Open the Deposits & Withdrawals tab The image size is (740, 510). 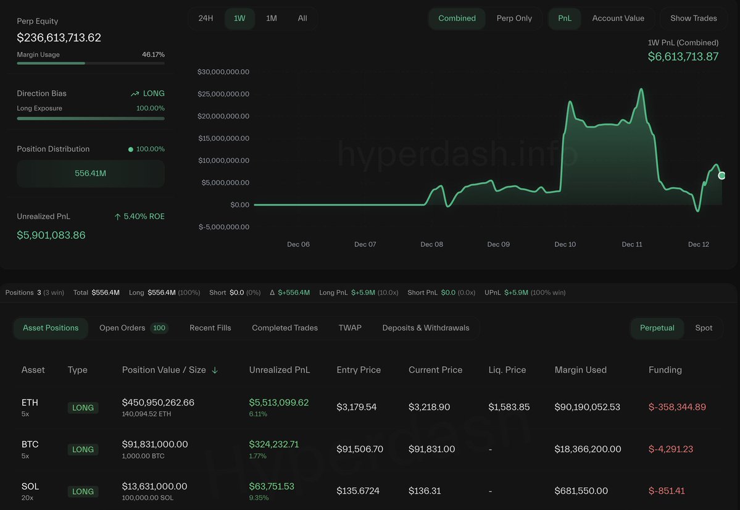pyautogui.click(x=425, y=328)
